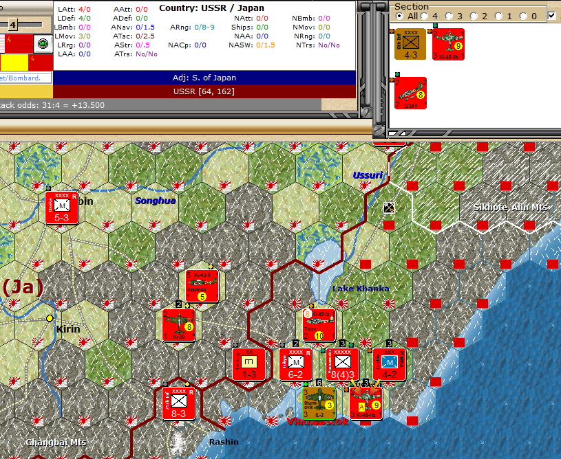Click the Vladivostok city label

pyautogui.click(x=317, y=422)
